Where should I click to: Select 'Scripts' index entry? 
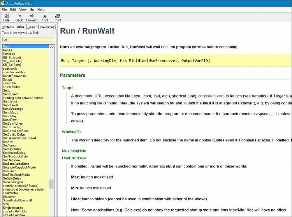(7, 79)
